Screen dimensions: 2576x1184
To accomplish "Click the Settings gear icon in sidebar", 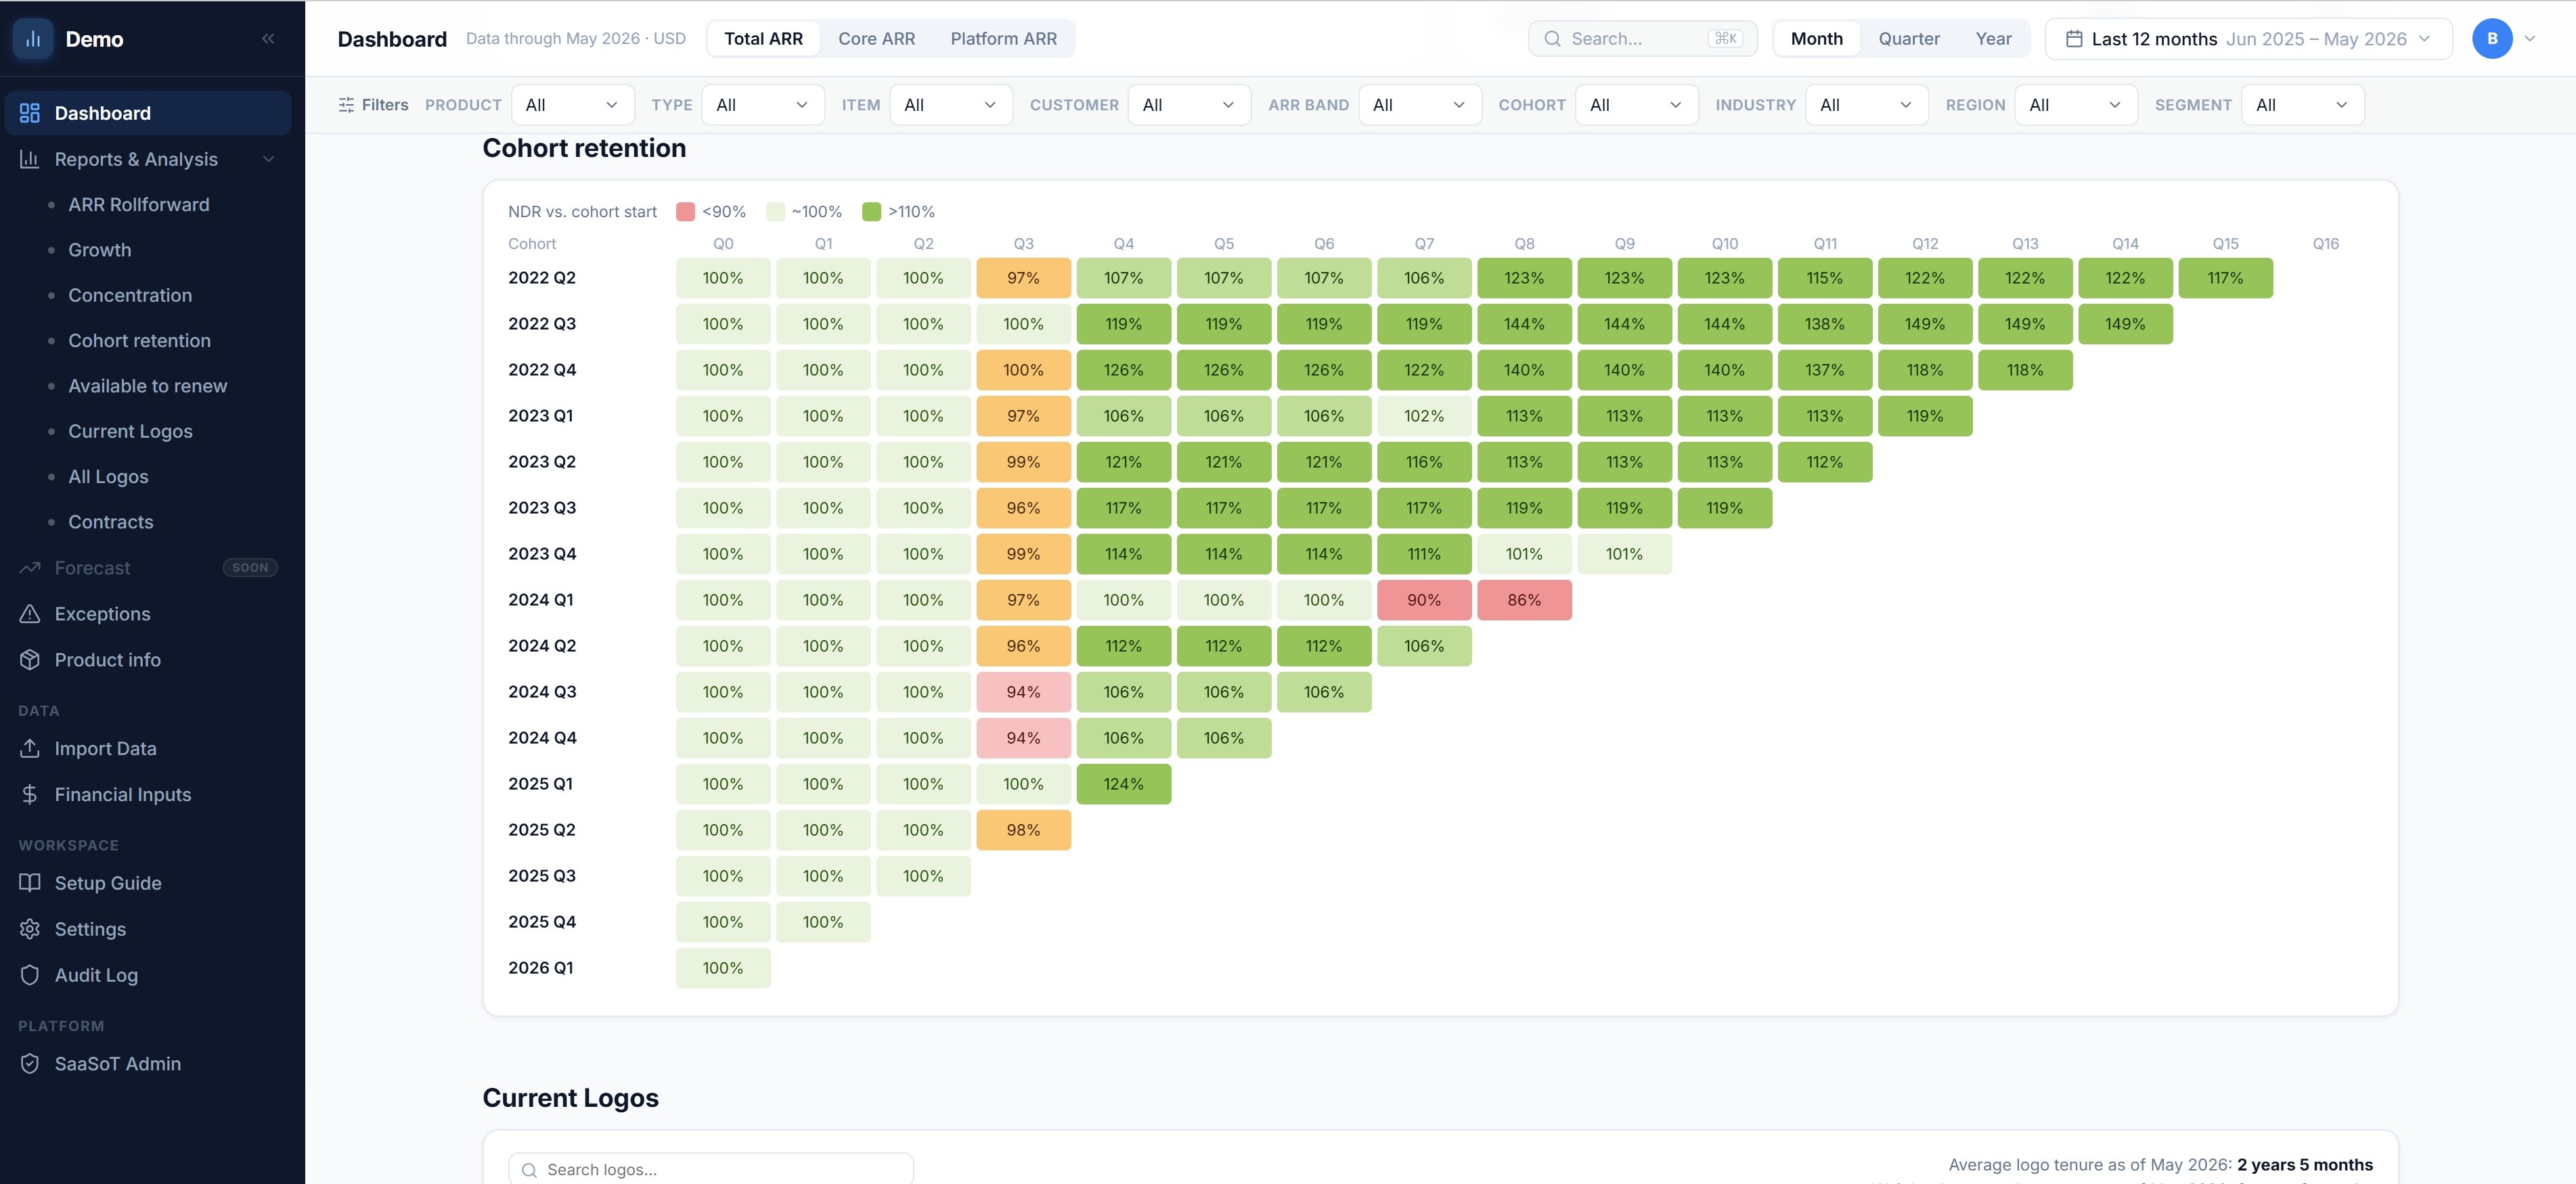I will tap(30, 929).
